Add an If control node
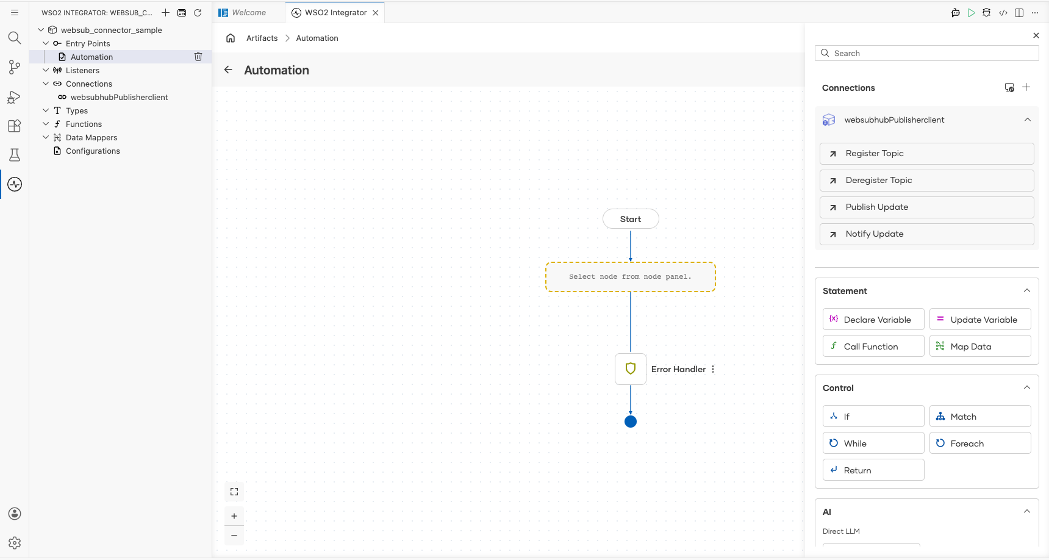This screenshot has height=560, width=1049. point(873,416)
